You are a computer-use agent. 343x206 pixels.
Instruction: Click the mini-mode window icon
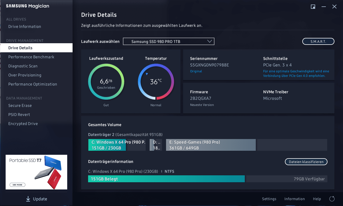(x=313, y=7)
